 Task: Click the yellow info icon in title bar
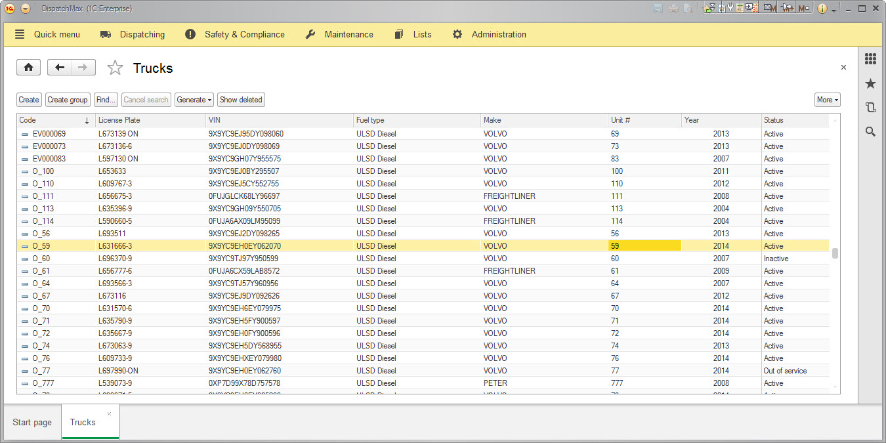(x=822, y=9)
